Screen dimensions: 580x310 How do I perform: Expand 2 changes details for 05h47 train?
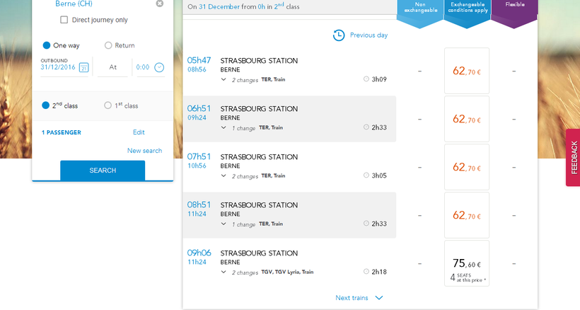tap(224, 80)
